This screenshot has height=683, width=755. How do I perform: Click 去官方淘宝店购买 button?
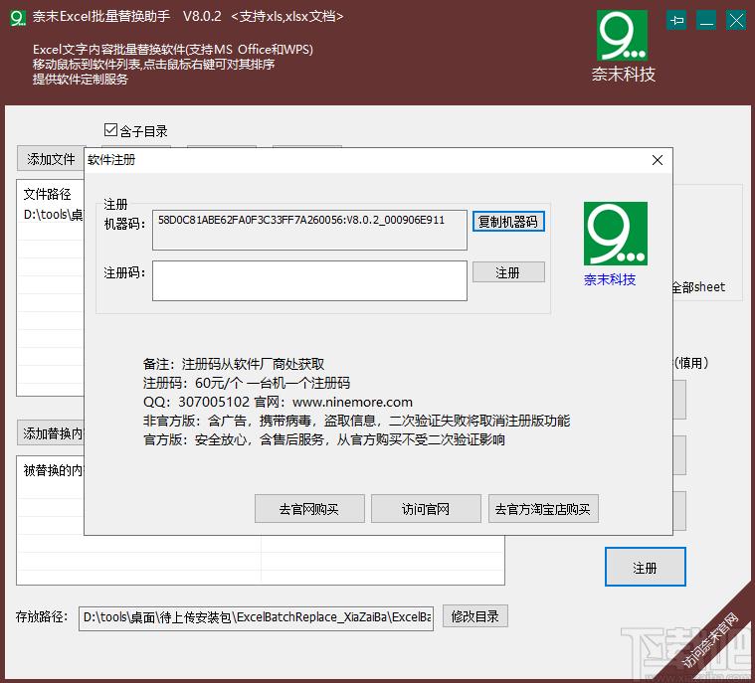point(542,509)
